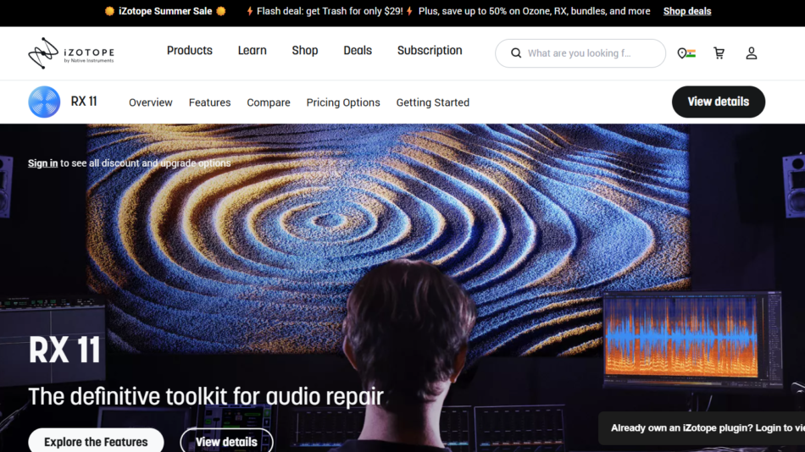The image size is (805, 452).
Task: Open the Learn menu
Action: coord(252,50)
